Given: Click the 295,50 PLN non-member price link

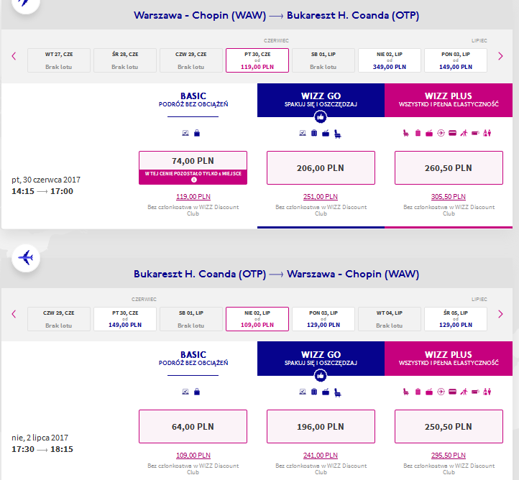Looking at the screenshot, I should 449,455.
